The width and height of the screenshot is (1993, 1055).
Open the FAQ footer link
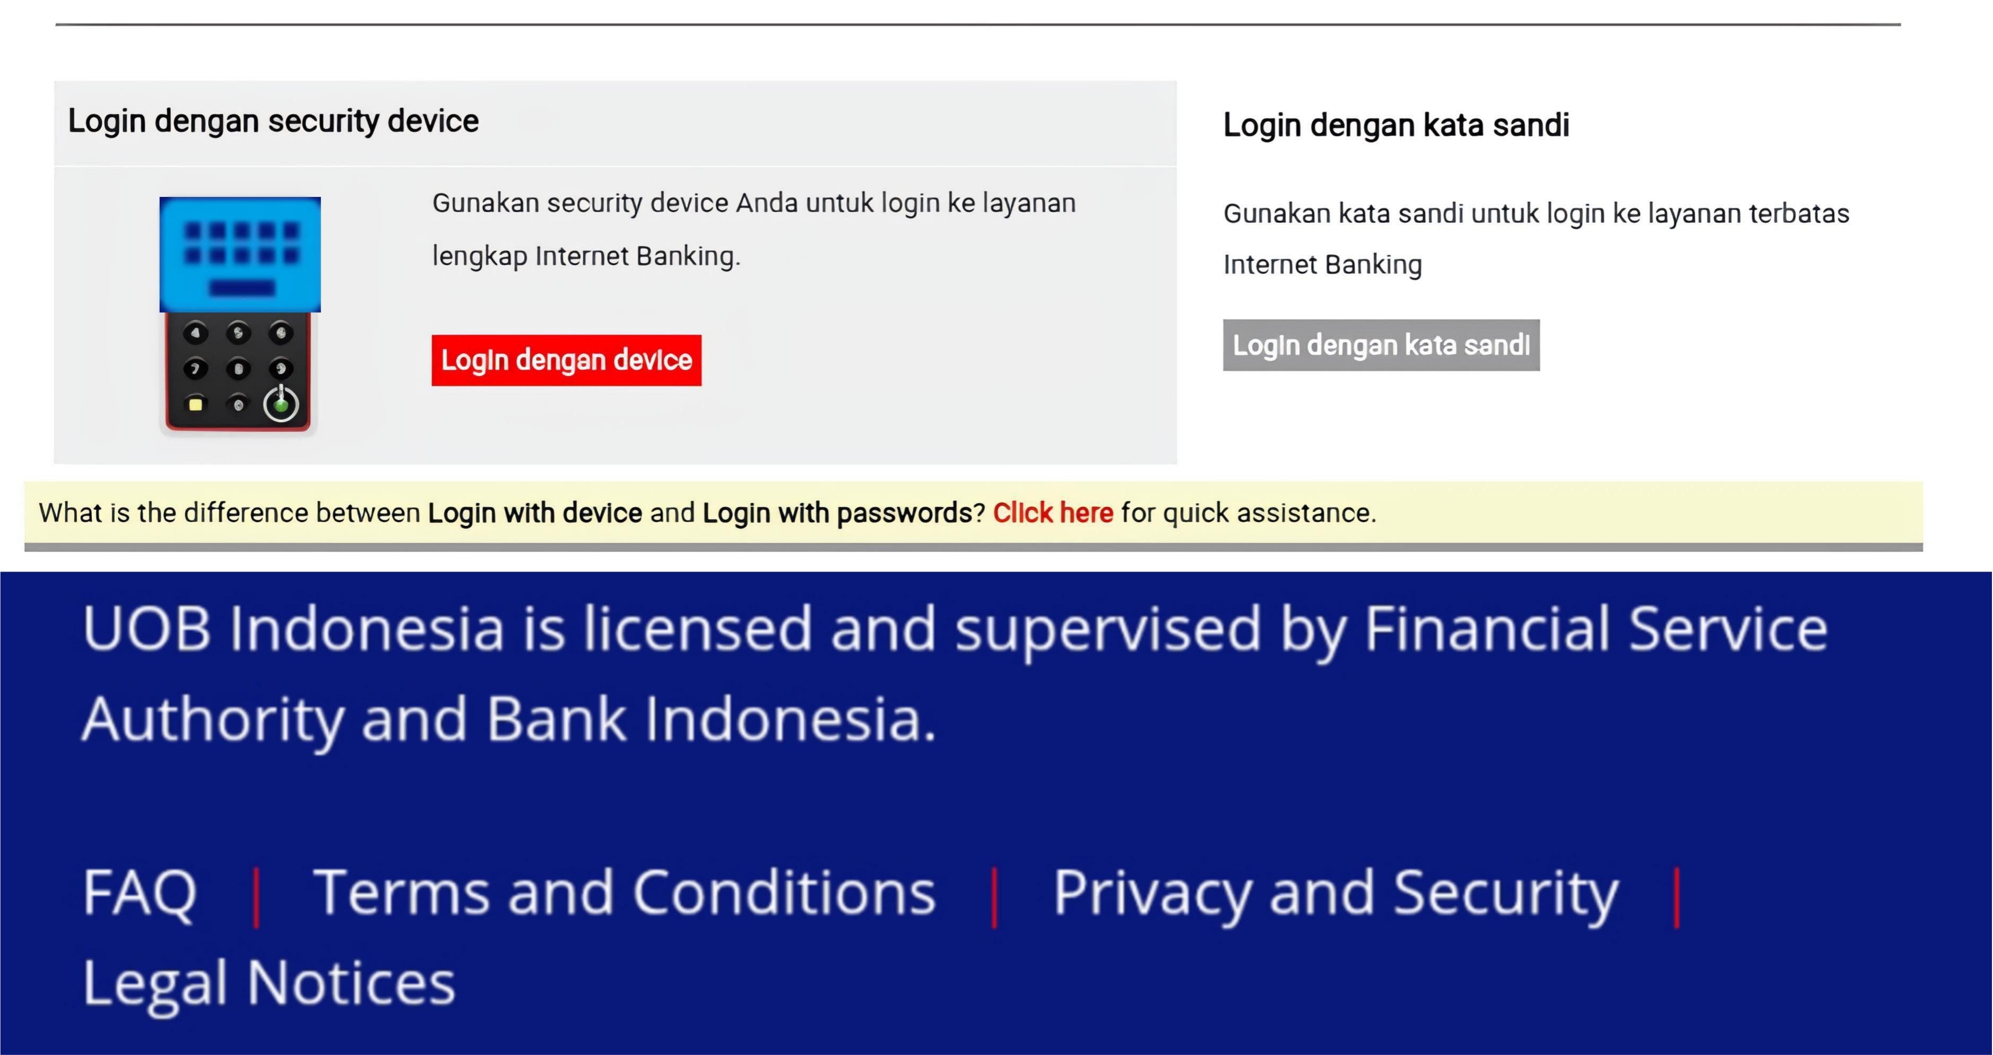(x=139, y=893)
